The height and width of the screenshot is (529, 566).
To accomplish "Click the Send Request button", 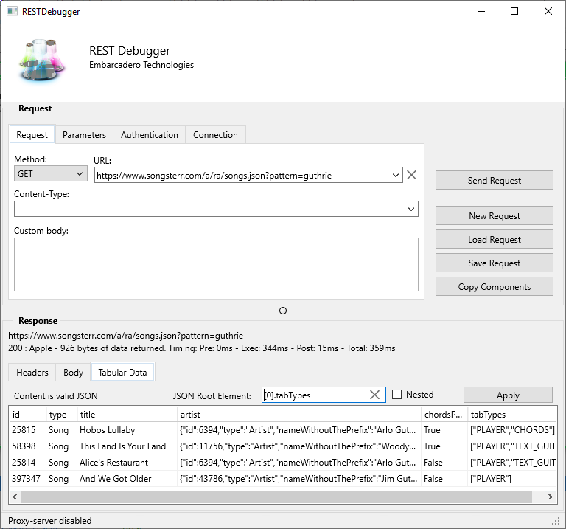I will (x=495, y=180).
